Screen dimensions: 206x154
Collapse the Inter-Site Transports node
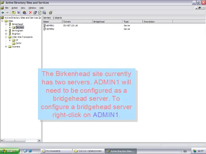coord(6,37)
